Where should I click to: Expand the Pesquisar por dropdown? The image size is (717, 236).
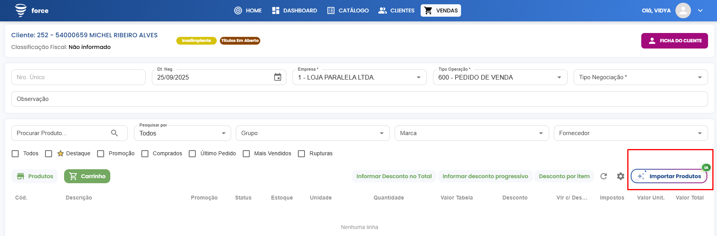(183, 133)
